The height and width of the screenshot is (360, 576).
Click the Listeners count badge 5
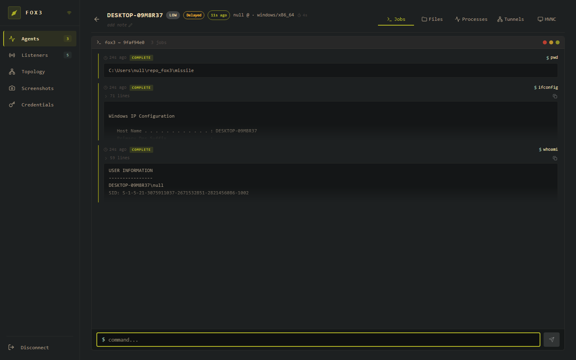click(68, 55)
